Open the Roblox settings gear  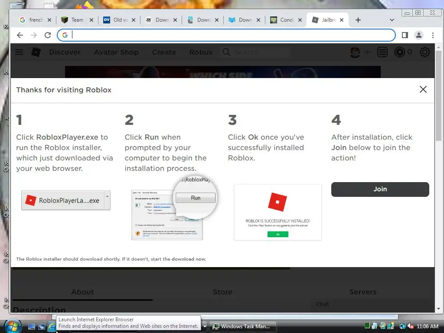pos(425,52)
